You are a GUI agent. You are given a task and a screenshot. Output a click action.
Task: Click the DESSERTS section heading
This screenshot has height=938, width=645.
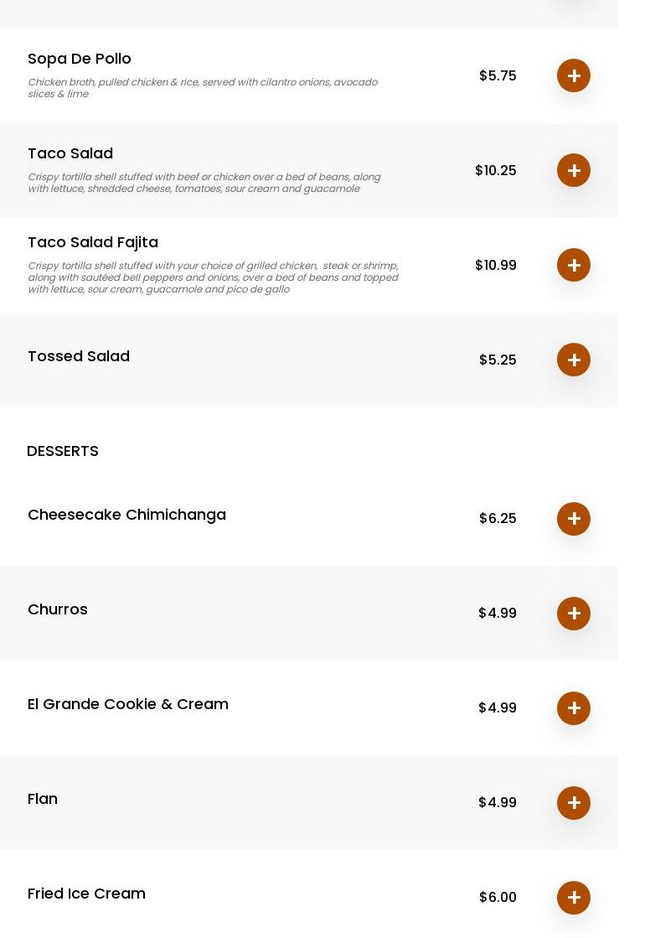coord(63,451)
